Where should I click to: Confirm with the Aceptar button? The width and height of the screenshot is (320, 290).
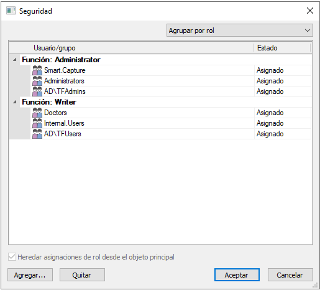(x=237, y=275)
